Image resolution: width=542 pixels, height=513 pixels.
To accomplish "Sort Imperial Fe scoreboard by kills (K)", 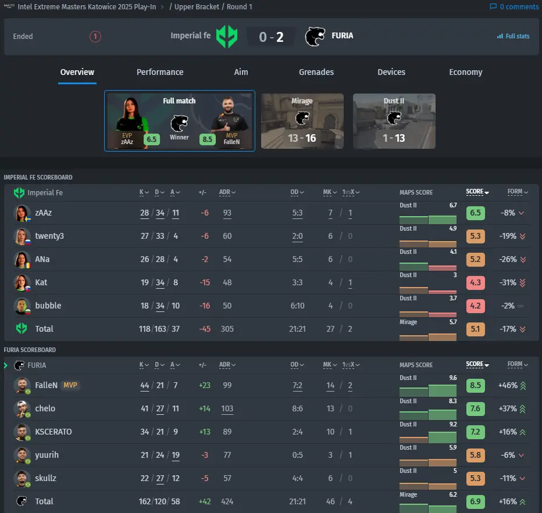I will [144, 192].
